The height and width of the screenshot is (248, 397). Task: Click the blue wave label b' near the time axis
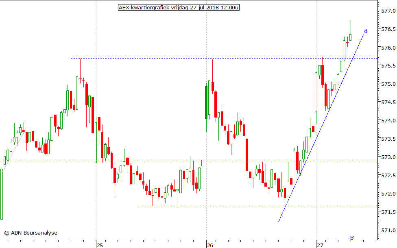point(352,238)
